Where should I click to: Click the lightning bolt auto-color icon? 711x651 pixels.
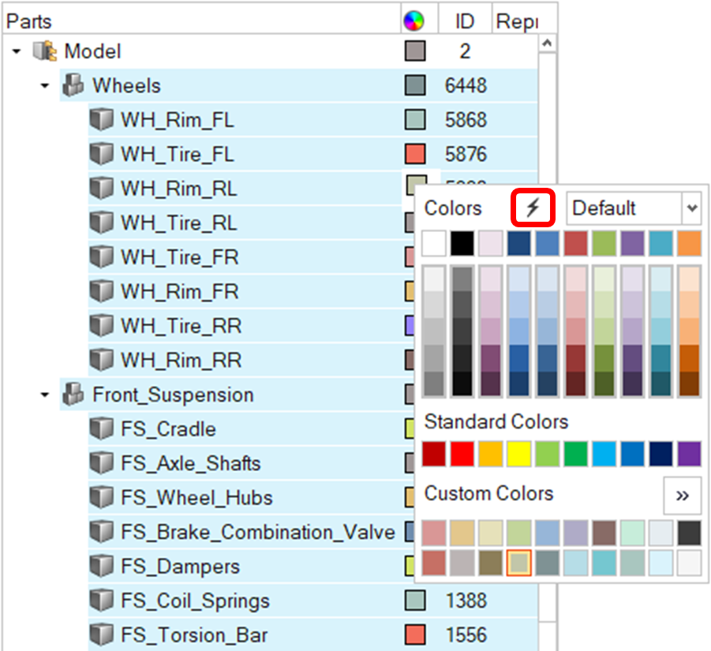coord(533,208)
